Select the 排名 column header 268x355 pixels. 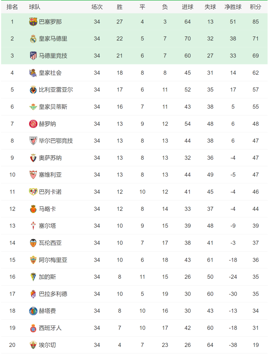point(12,7)
